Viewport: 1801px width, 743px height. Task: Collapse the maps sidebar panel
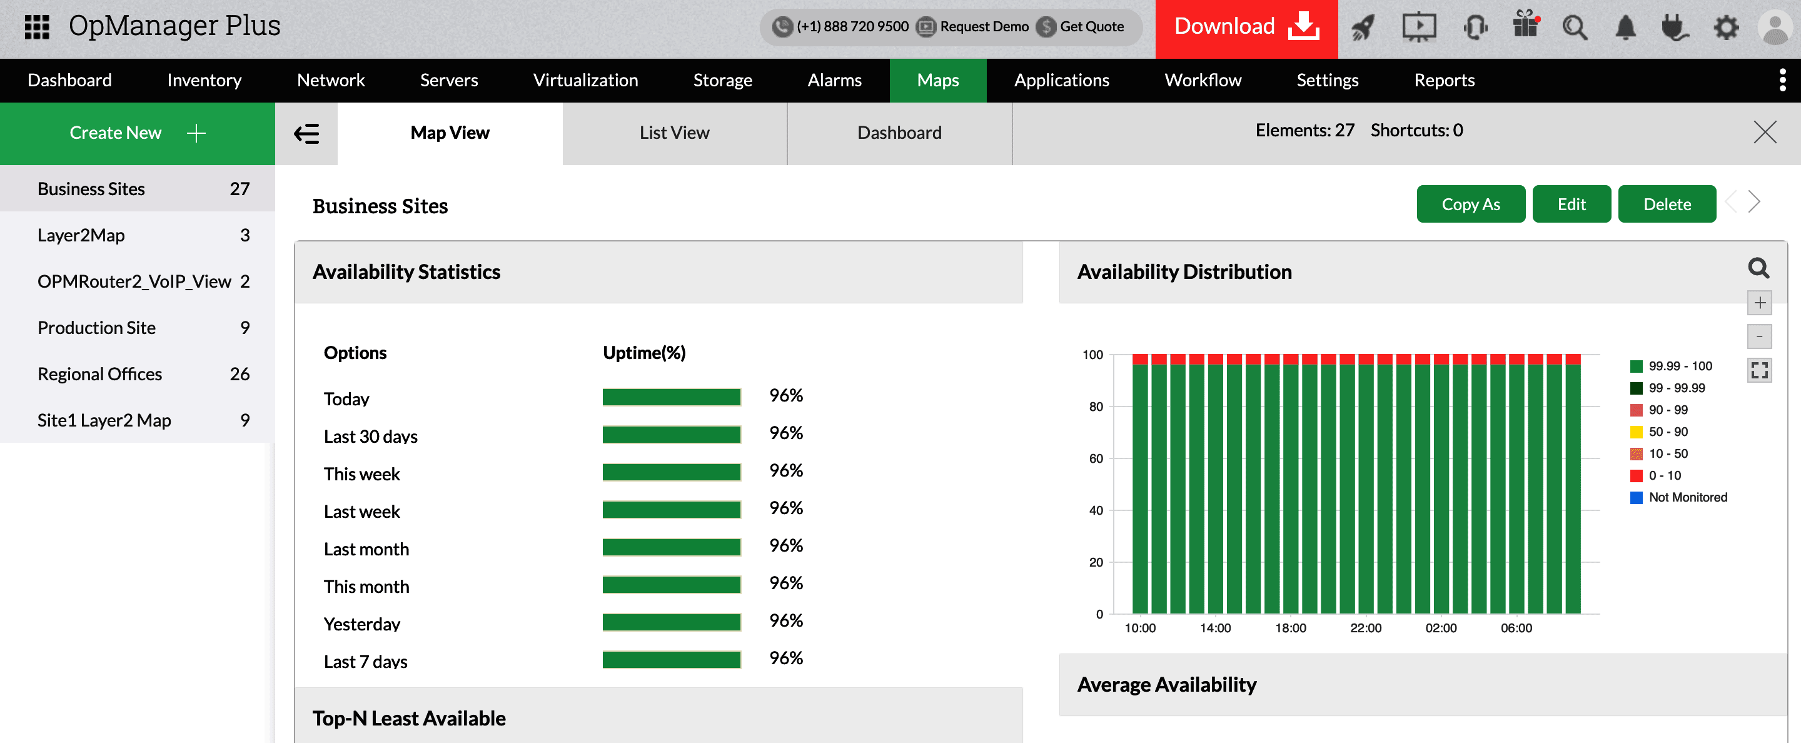(306, 133)
